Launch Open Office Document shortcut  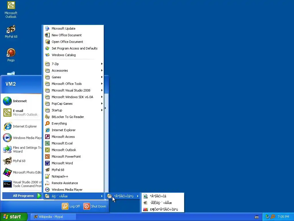tap(73, 42)
